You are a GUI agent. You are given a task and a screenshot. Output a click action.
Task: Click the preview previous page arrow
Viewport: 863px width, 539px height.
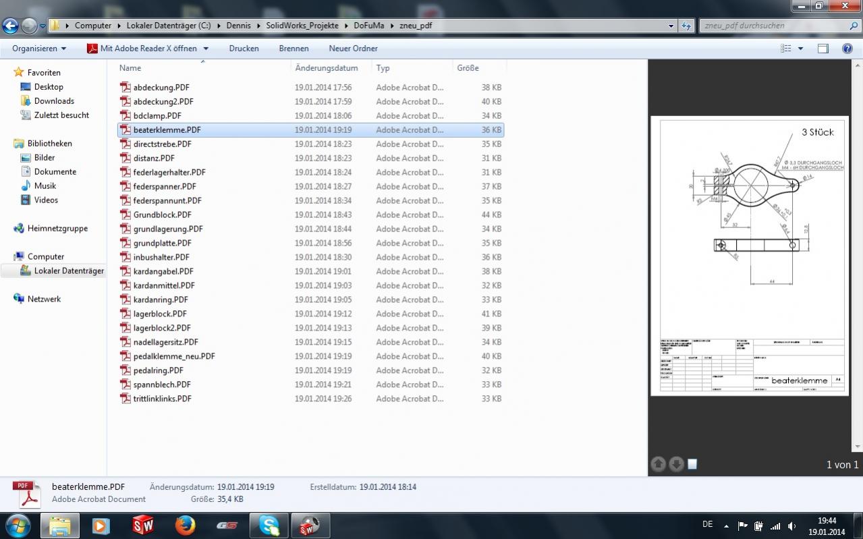click(658, 464)
